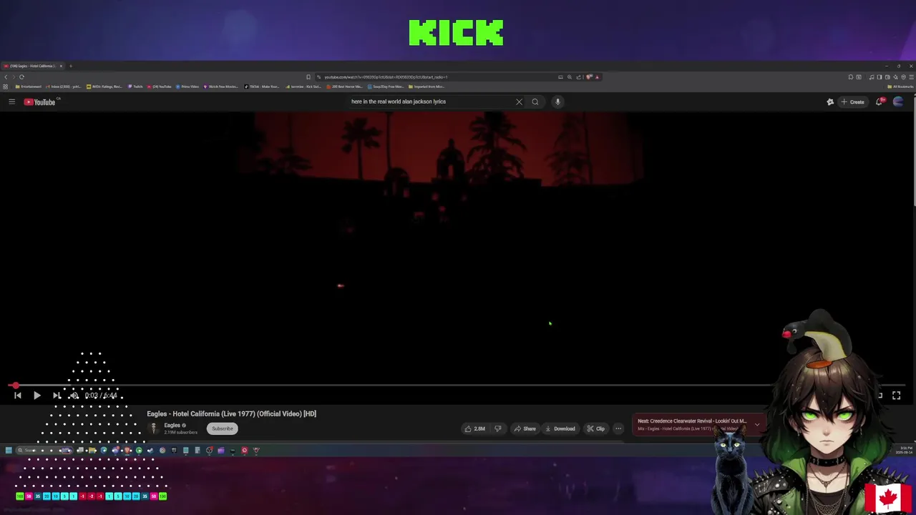The image size is (916, 515).
Task: Open the Entertainment bookmarks folder
Action: click(29, 87)
